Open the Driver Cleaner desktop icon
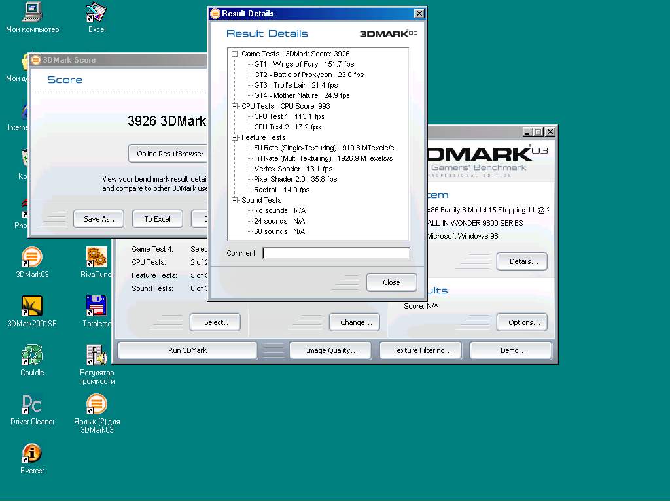 (x=31, y=404)
